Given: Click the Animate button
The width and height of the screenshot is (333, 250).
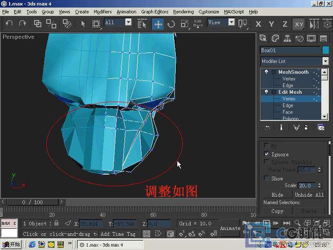Looking at the screenshot, I should coord(230,228).
